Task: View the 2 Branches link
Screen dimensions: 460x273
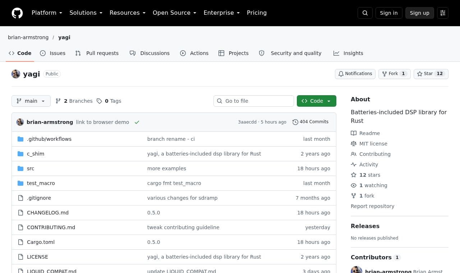Action: click(x=74, y=101)
